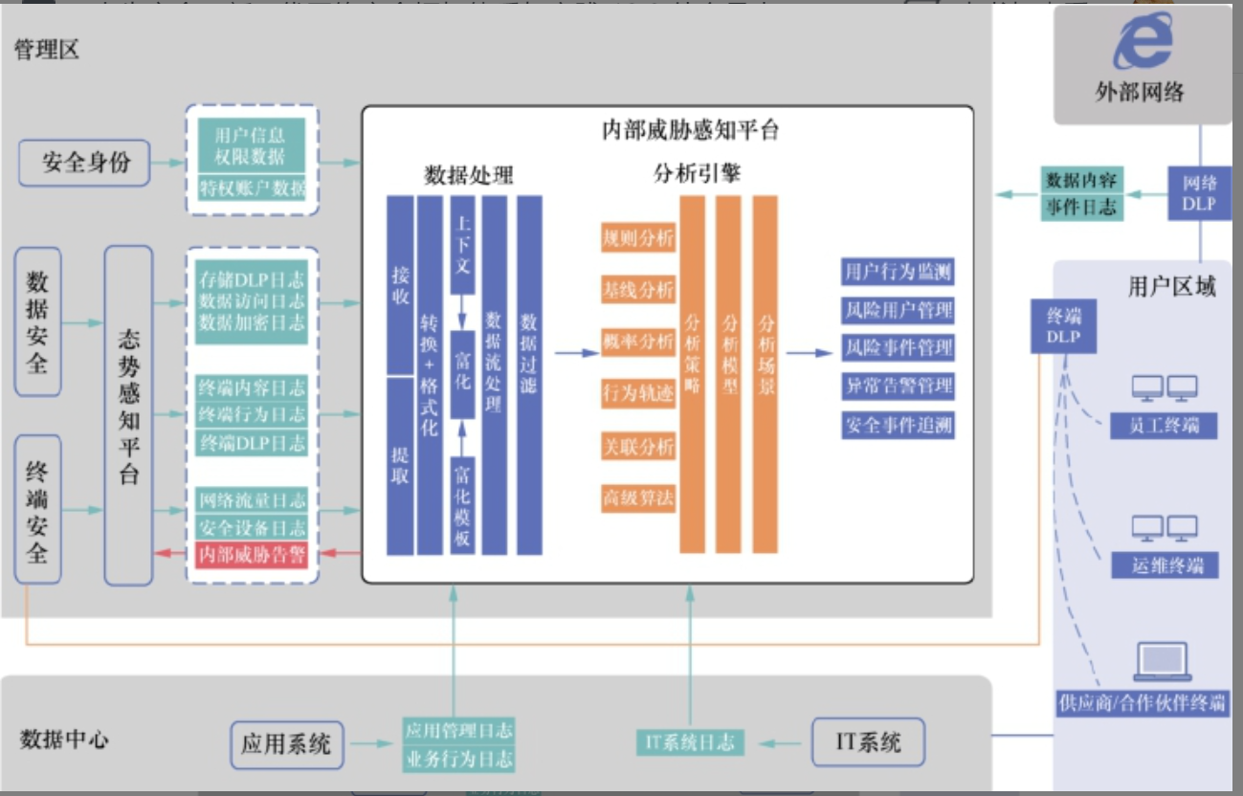Click the 数据处理 heading

pyautogui.click(x=469, y=175)
